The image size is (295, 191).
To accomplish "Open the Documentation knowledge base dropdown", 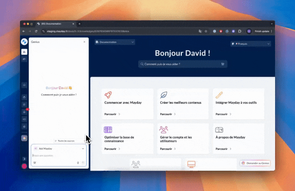I will click(x=115, y=42).
